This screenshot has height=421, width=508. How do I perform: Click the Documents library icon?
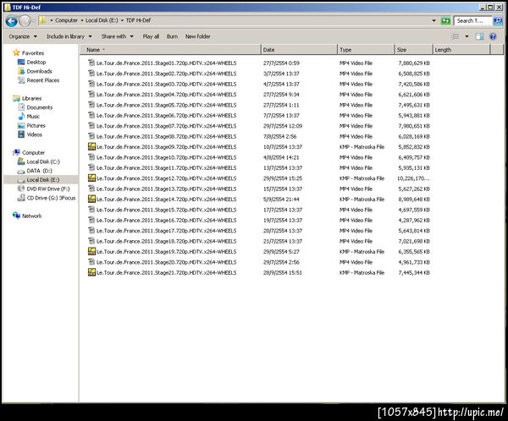[x=21, y=107]
